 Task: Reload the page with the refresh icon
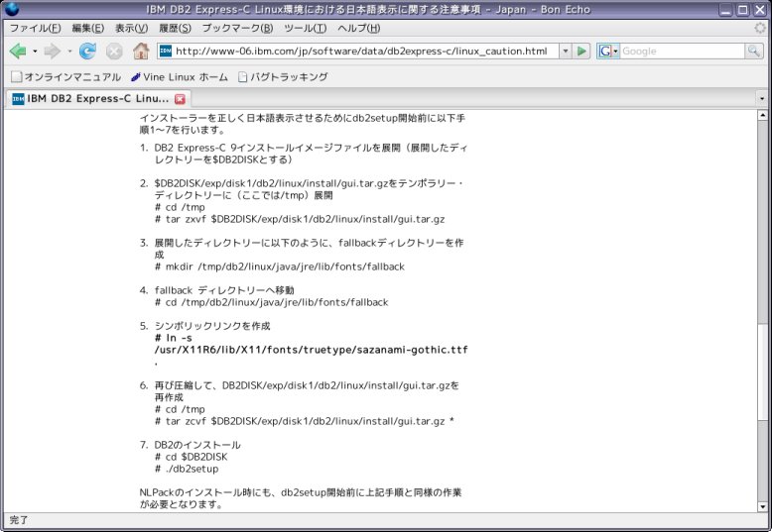tap(87, 51)
